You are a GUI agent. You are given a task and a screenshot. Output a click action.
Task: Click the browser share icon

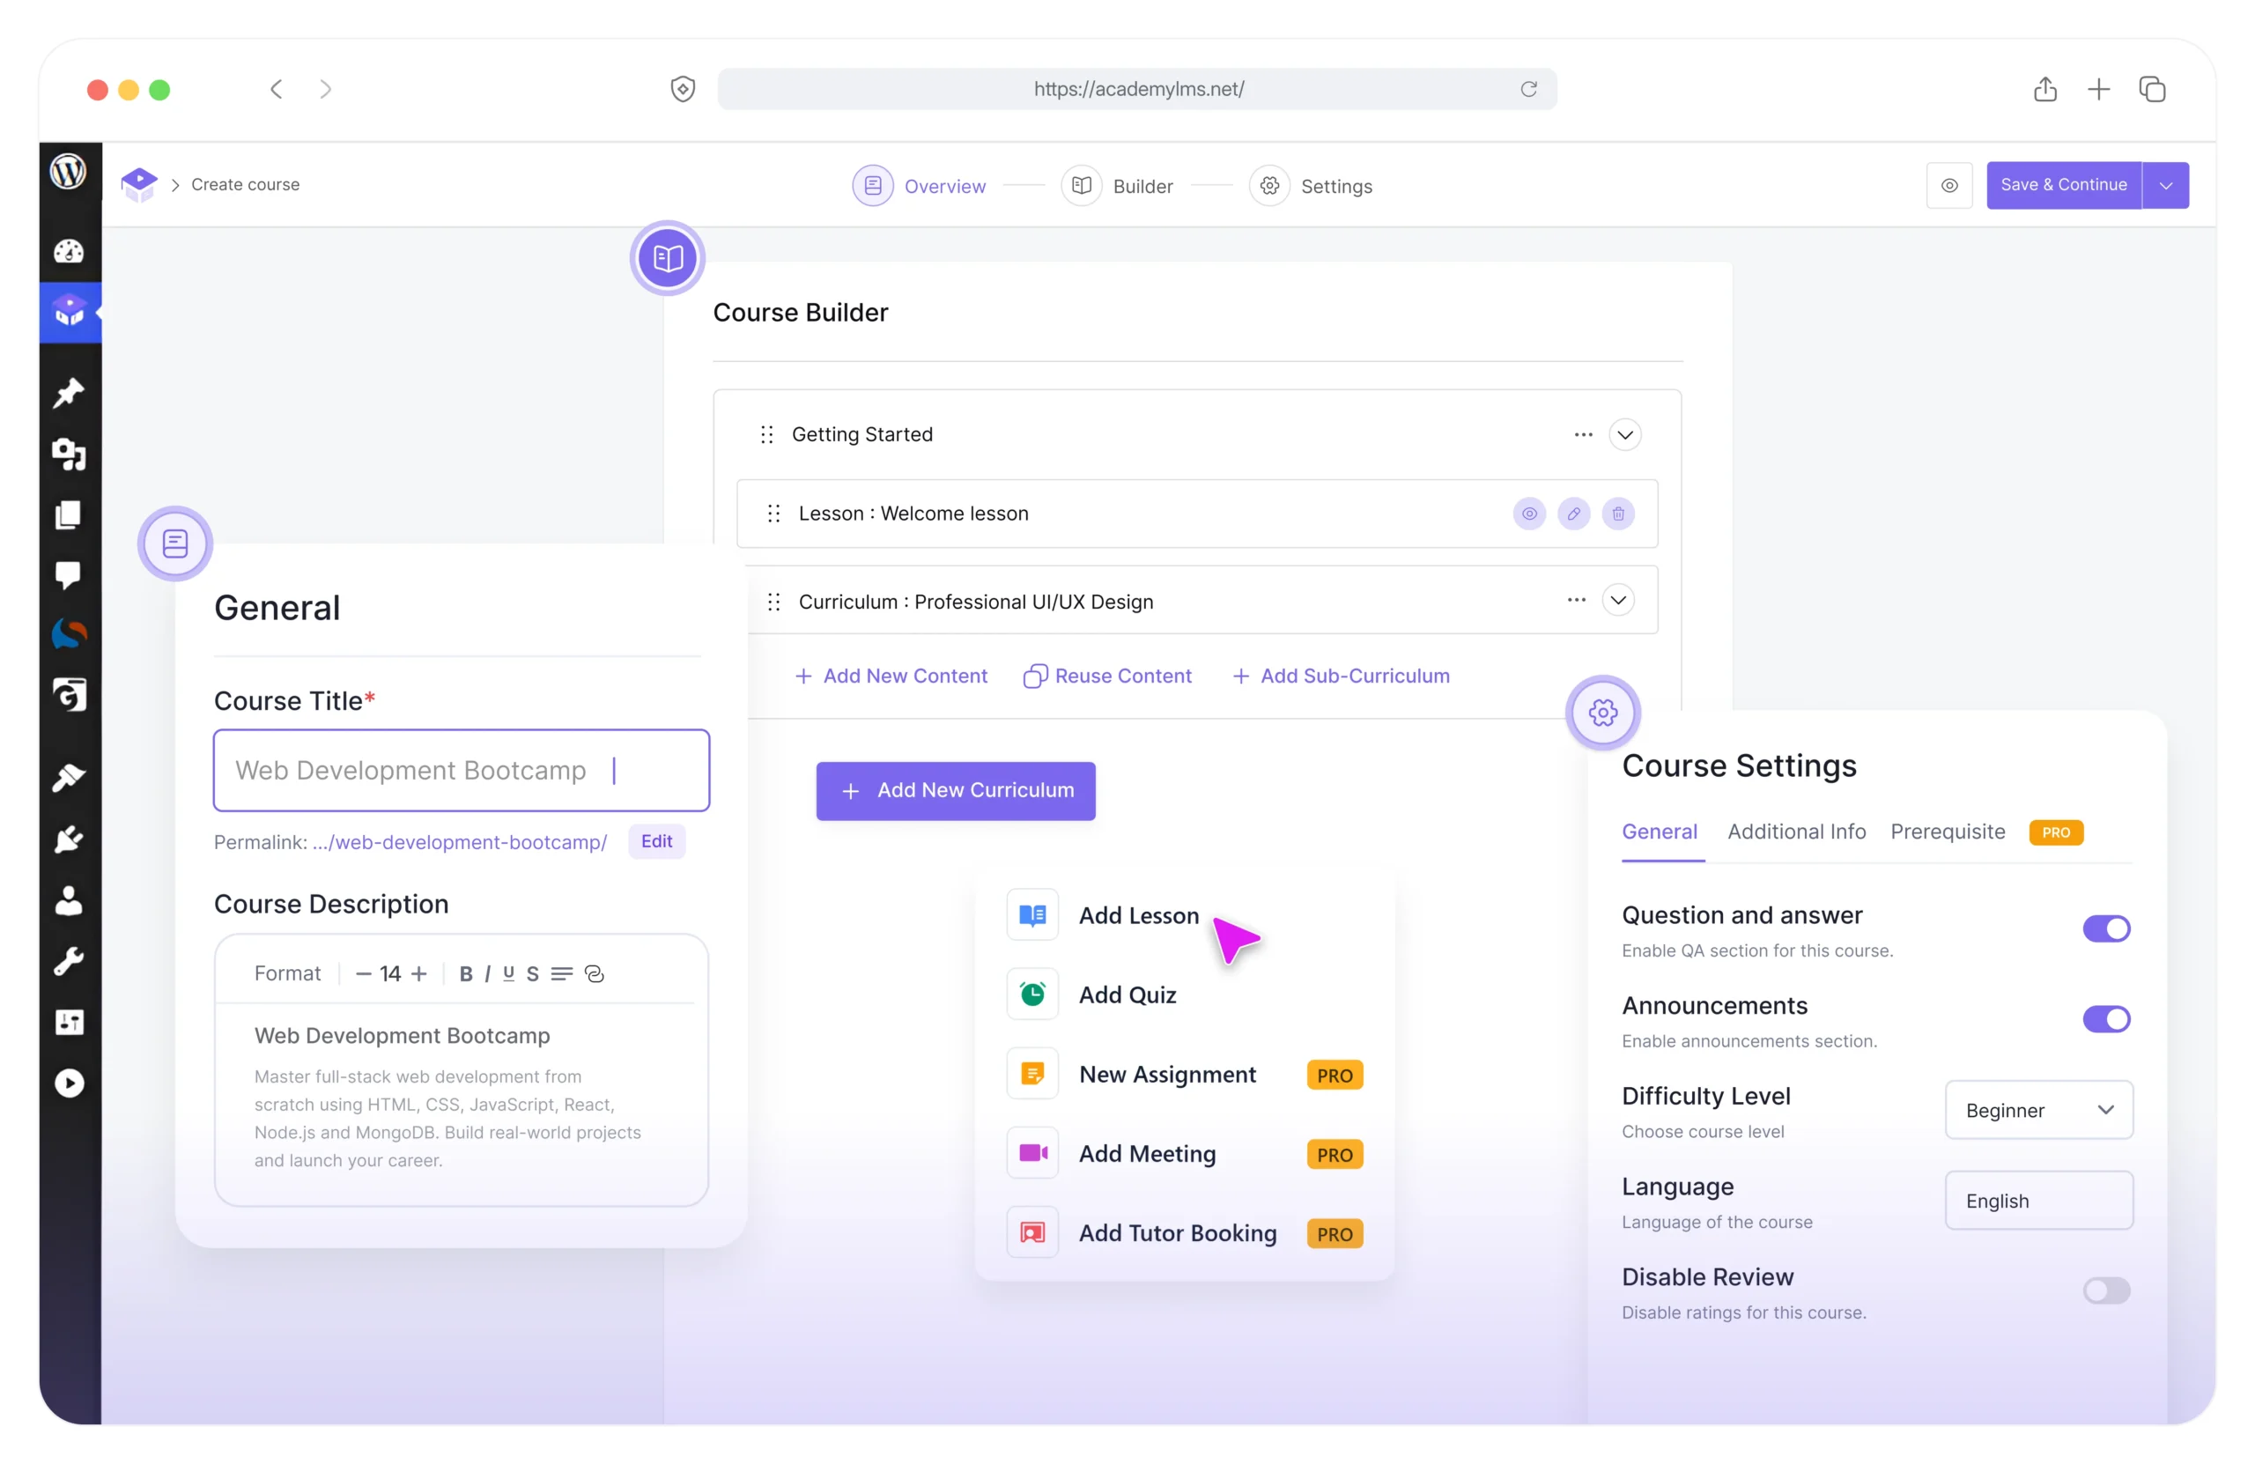[2044, 89]
